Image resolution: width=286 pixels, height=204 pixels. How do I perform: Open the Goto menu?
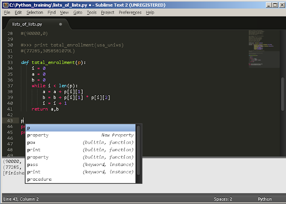78,13
